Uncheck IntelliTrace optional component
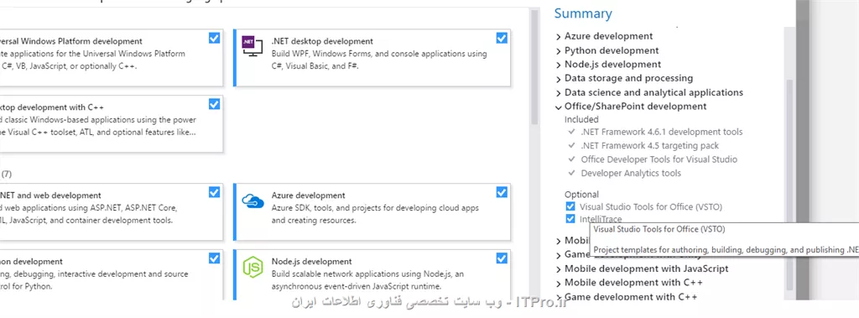859x318 pixels. 570,219
